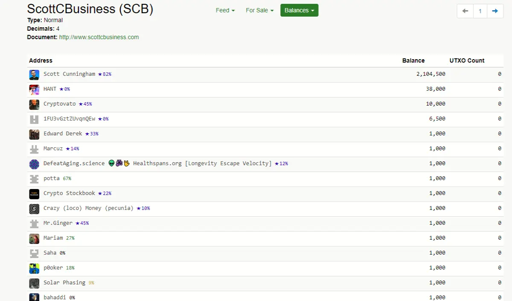The height and width of the screenshot is (301, 512).
Task: Open Saha's profile link
Action: pos(50,253)
